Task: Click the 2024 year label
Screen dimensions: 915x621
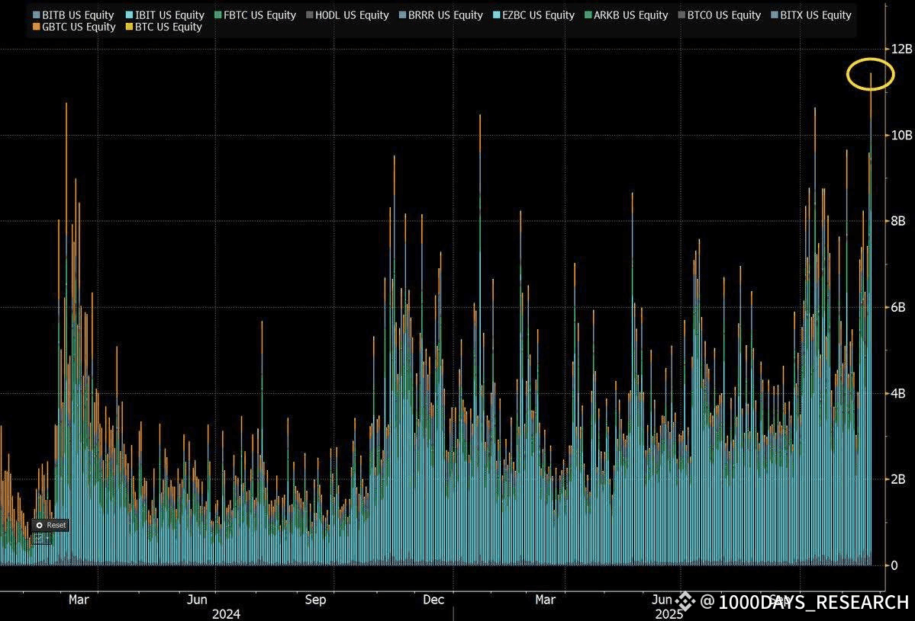Action: click(226, 614)
